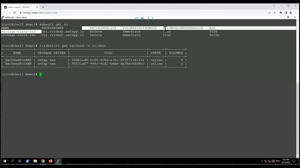
Task: Click the 'STORAGE DRIVER' column header
Action: [52, 53]
